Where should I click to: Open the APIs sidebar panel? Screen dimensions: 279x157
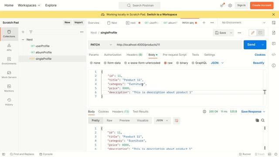(x=9, y=48)
